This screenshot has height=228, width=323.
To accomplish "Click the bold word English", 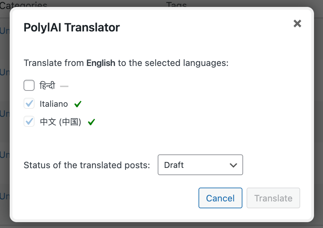I will pyautogui.click(x=101, y=63).
